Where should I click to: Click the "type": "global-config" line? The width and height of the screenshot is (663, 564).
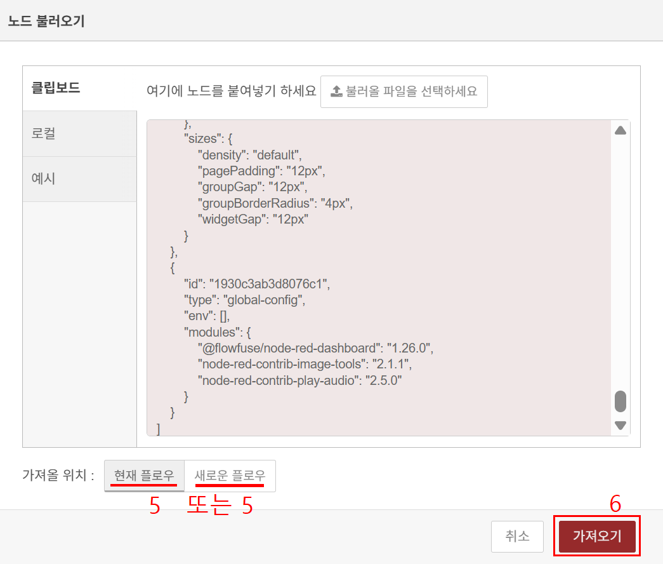pyautogui.click(x=244, y=300)
